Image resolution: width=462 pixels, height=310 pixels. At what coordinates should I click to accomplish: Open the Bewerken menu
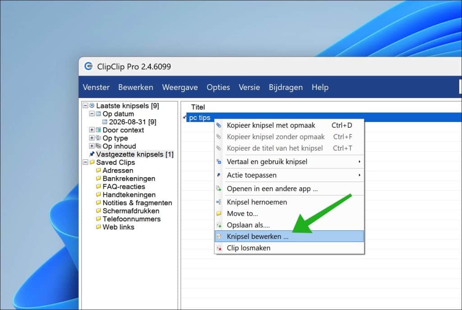(x=135, y=87)
